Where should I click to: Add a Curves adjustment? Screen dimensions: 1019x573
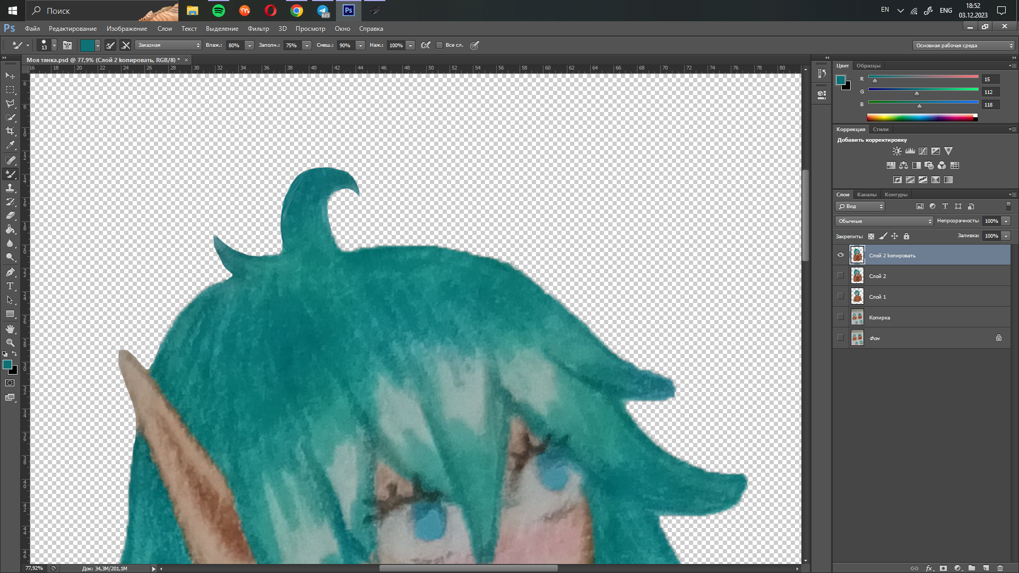point(923,151)
